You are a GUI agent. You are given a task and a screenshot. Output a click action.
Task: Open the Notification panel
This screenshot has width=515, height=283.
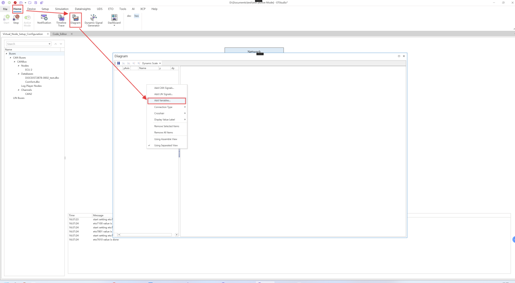(44, 19)
